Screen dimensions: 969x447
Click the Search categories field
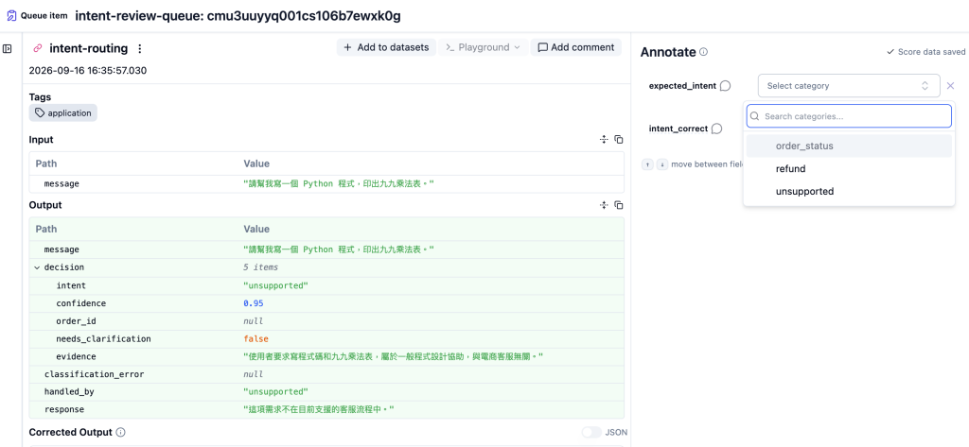(849, 116)
